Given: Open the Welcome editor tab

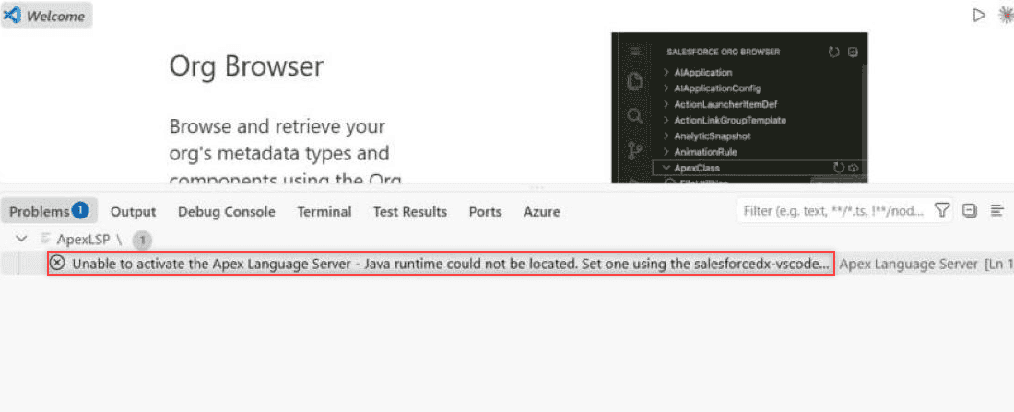Looking at the screenshot, I should pos(47,16).
